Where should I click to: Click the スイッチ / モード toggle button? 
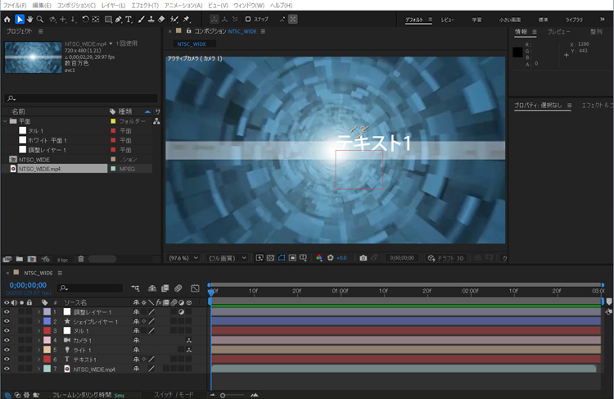point(174,395)
